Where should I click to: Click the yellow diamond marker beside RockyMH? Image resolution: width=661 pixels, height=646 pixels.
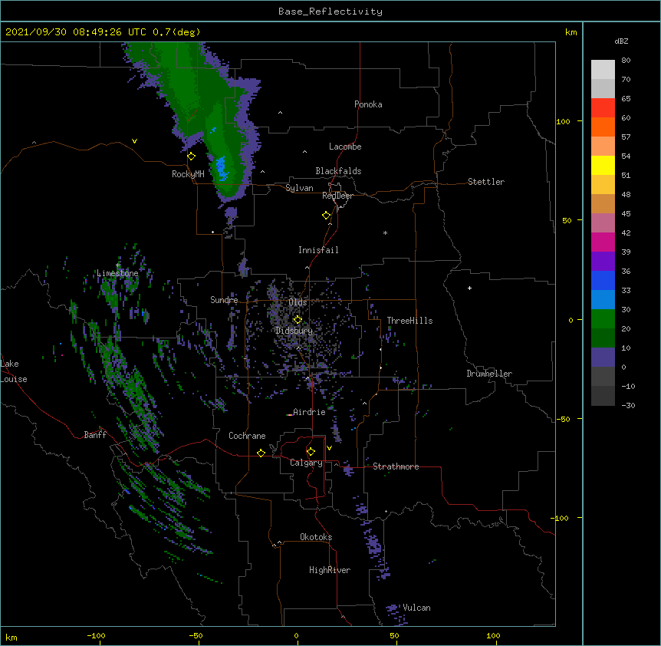coord(191,157)
